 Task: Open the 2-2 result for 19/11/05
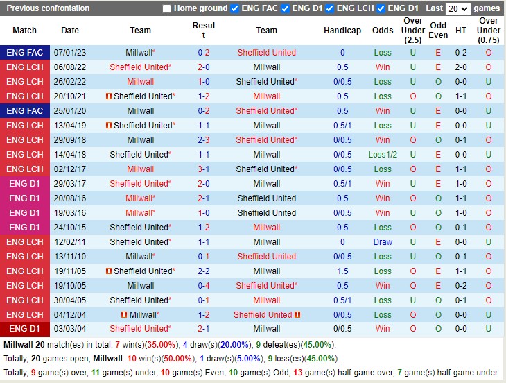[x=204, y=271]
